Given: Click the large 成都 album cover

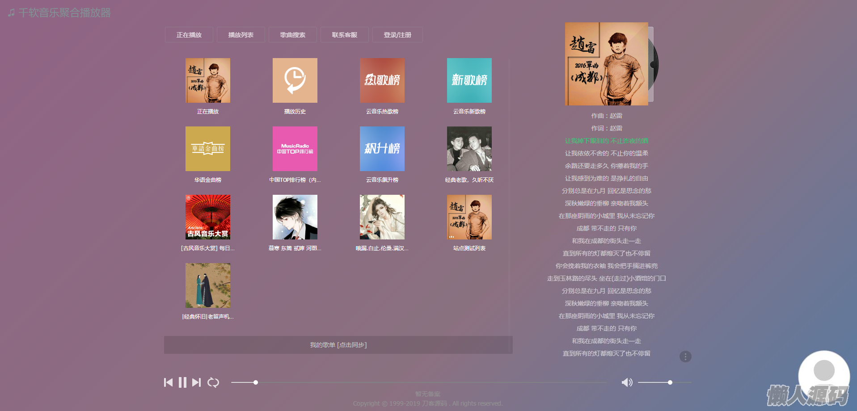Looking at the screenshot, I should [607, 64].
